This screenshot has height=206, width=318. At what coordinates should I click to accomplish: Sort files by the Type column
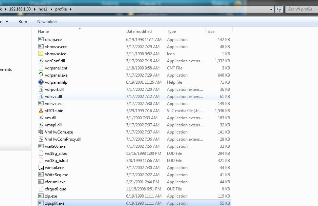(x=171, y=32)
